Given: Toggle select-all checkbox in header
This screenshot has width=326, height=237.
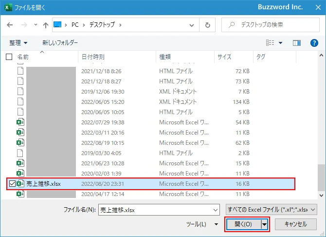Looking at the screenshot, I should 9,57.
